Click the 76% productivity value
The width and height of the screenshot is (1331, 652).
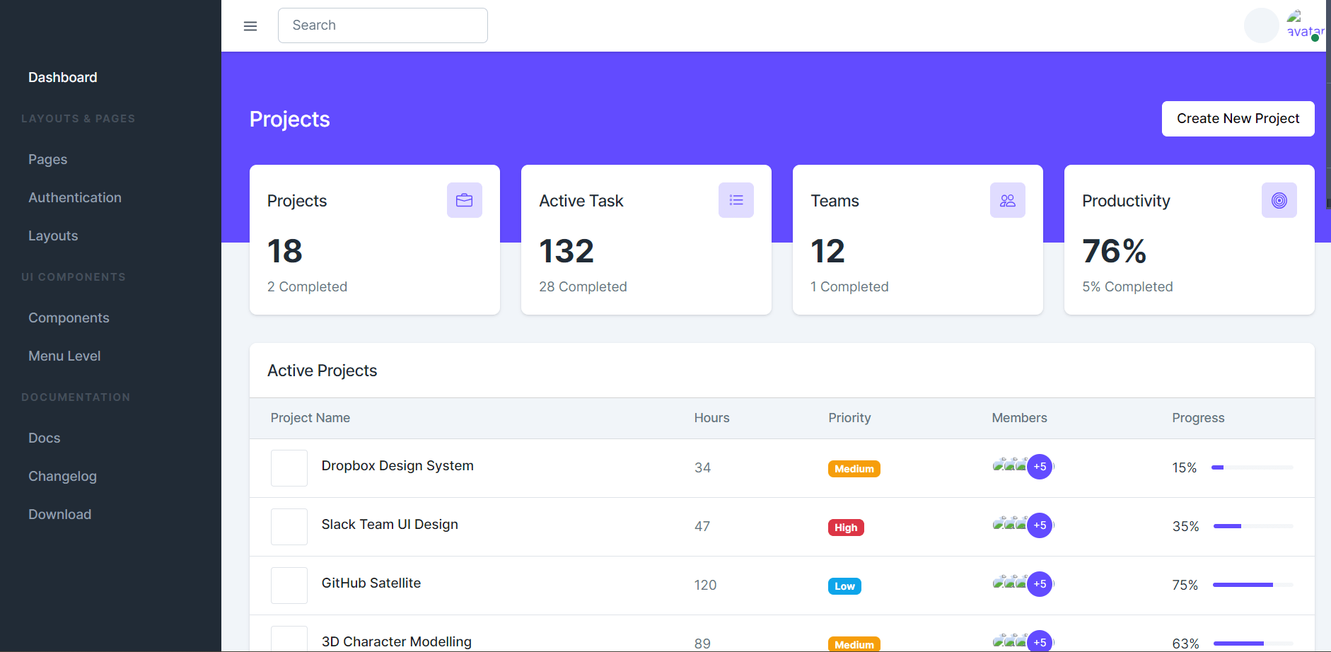point(1115,251)
